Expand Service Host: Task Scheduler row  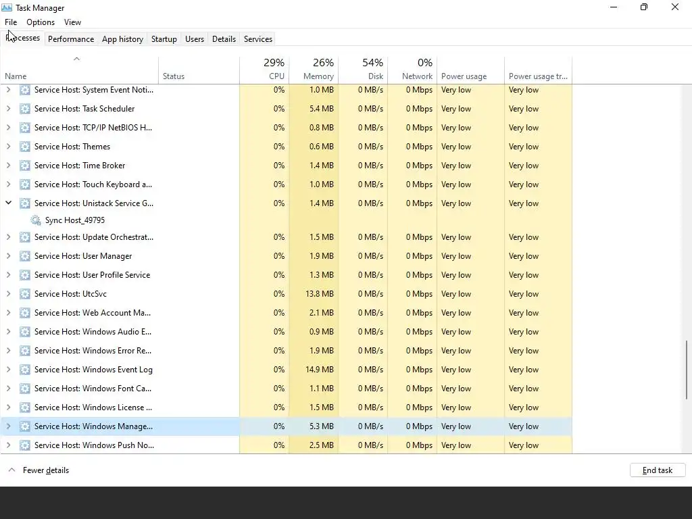8,109
